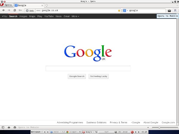Viewport: 179px width, 134px height.
Task: Expand the More dropdown
Action: point(75,16)
